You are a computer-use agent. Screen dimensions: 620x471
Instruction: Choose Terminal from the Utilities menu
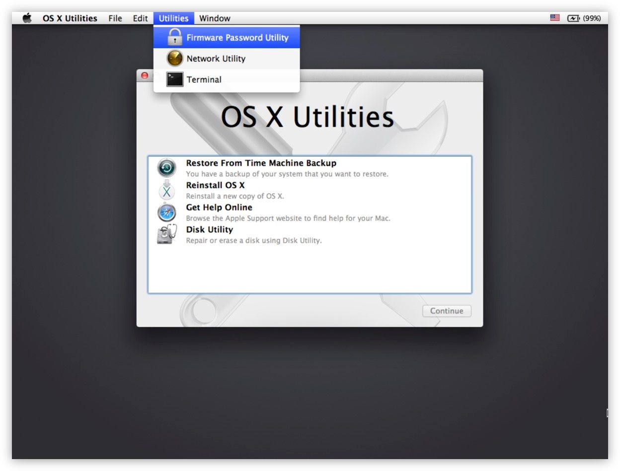tap(227, 79)
